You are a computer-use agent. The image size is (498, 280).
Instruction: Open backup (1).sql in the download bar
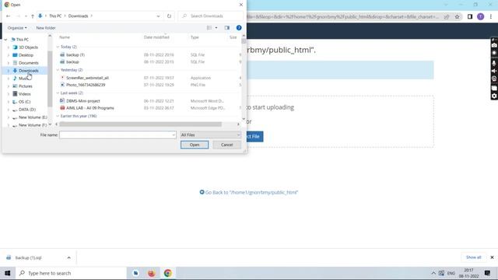click(x=28, y=257)
